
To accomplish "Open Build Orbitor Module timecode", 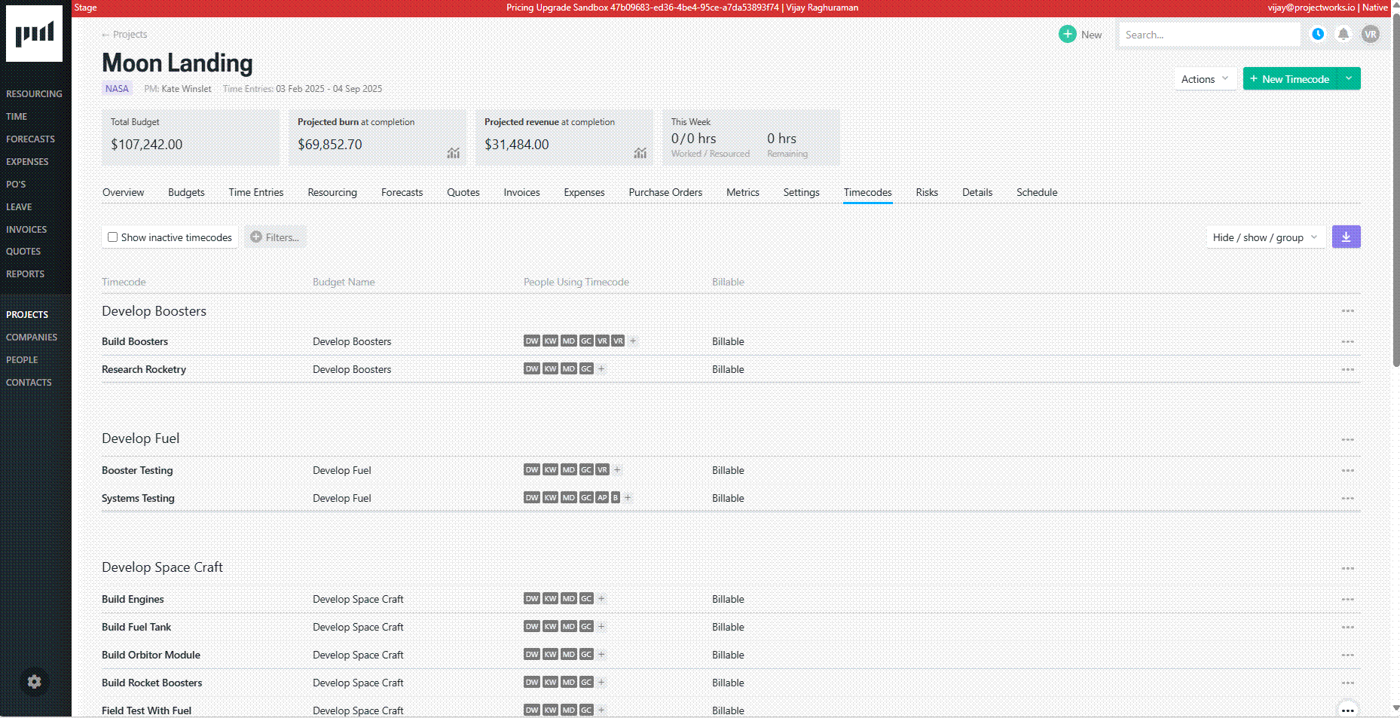I will (151, 655).
